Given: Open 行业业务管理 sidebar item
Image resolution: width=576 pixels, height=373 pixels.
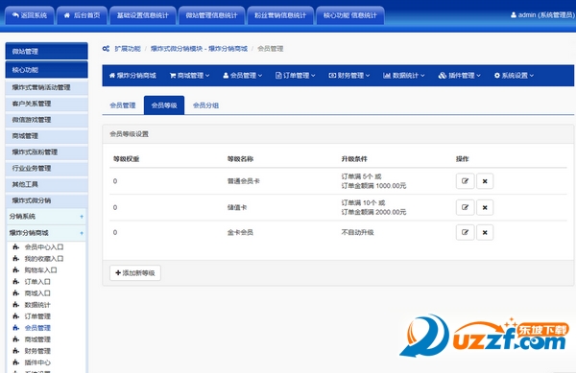Looking at the screenshot, I should click(x=47, y=168).
